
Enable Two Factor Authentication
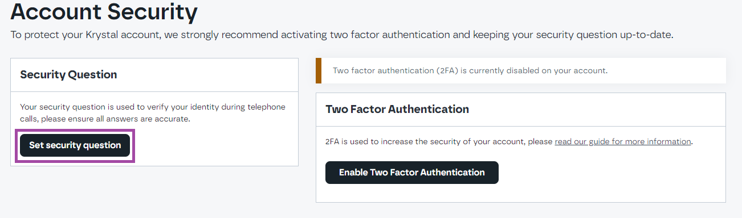411,173
